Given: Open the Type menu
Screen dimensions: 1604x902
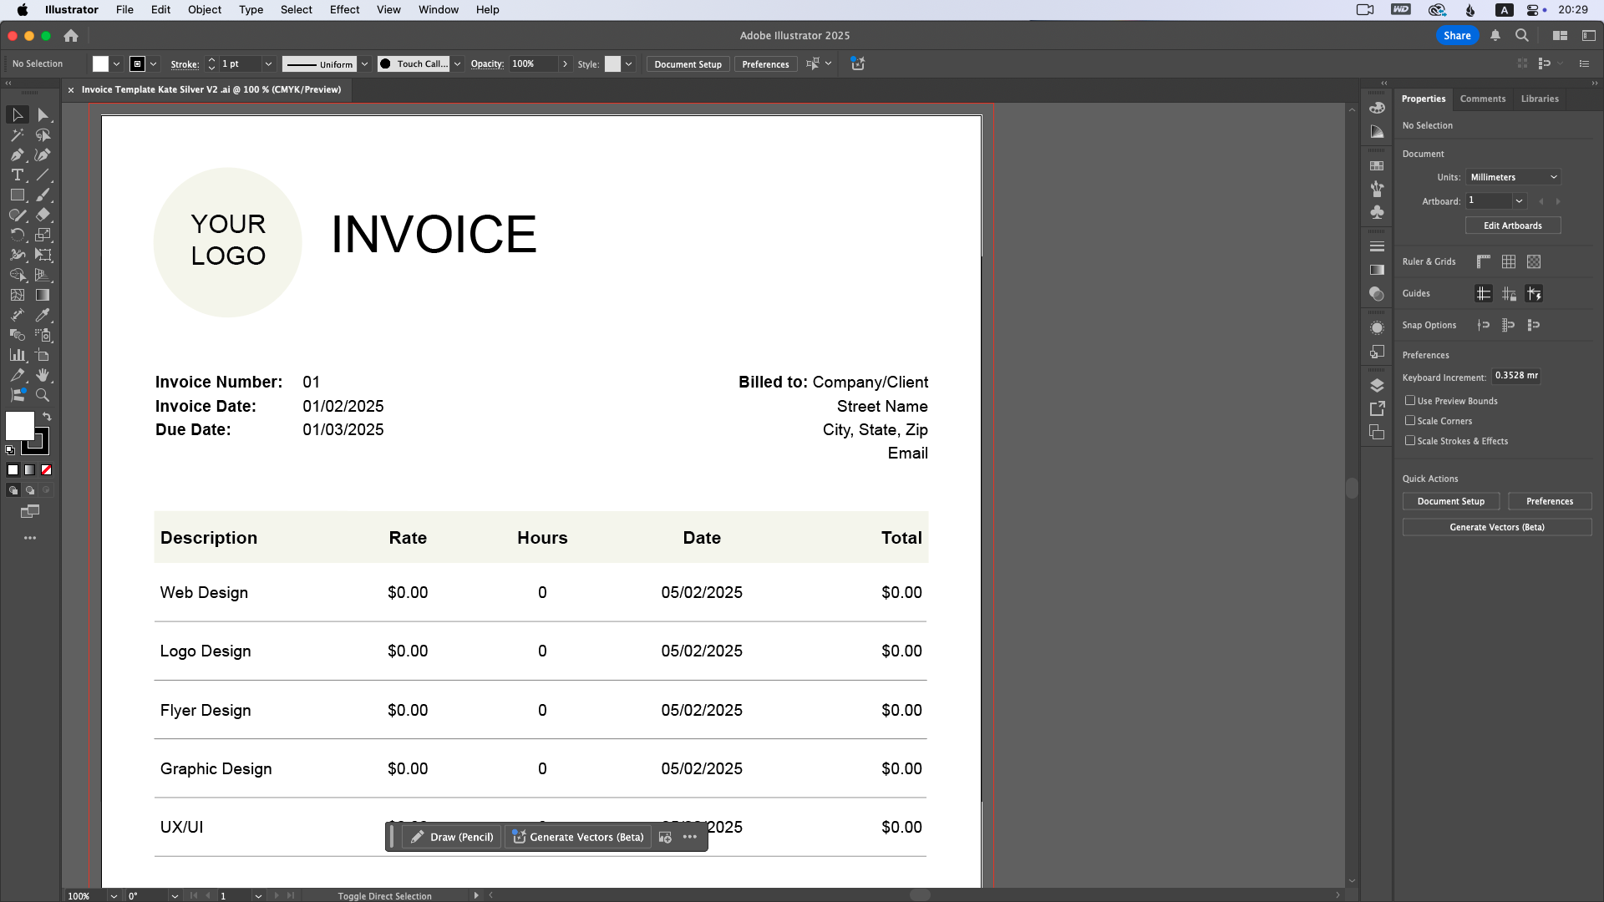Looking at the screenshot, I should click(251, 10).
